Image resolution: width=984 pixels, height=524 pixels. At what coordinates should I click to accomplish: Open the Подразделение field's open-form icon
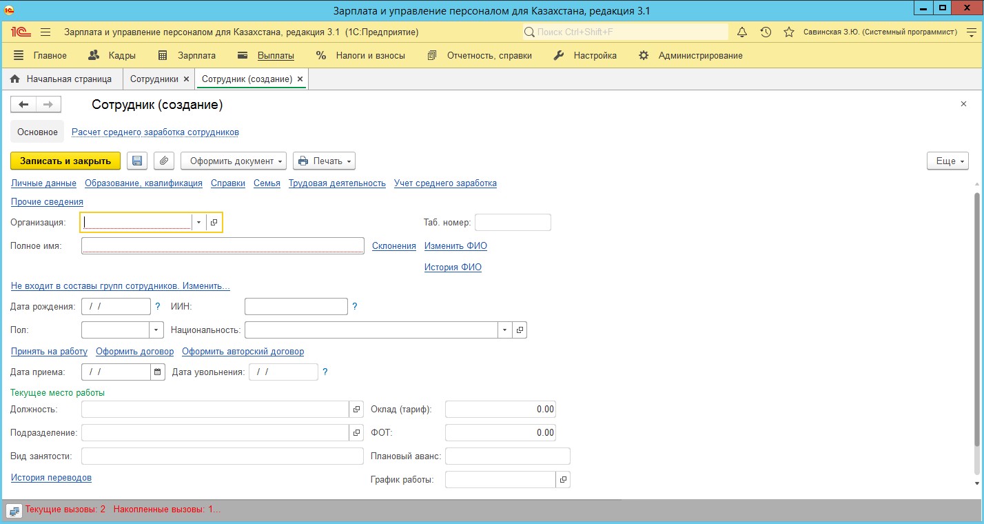coord(356,433)
